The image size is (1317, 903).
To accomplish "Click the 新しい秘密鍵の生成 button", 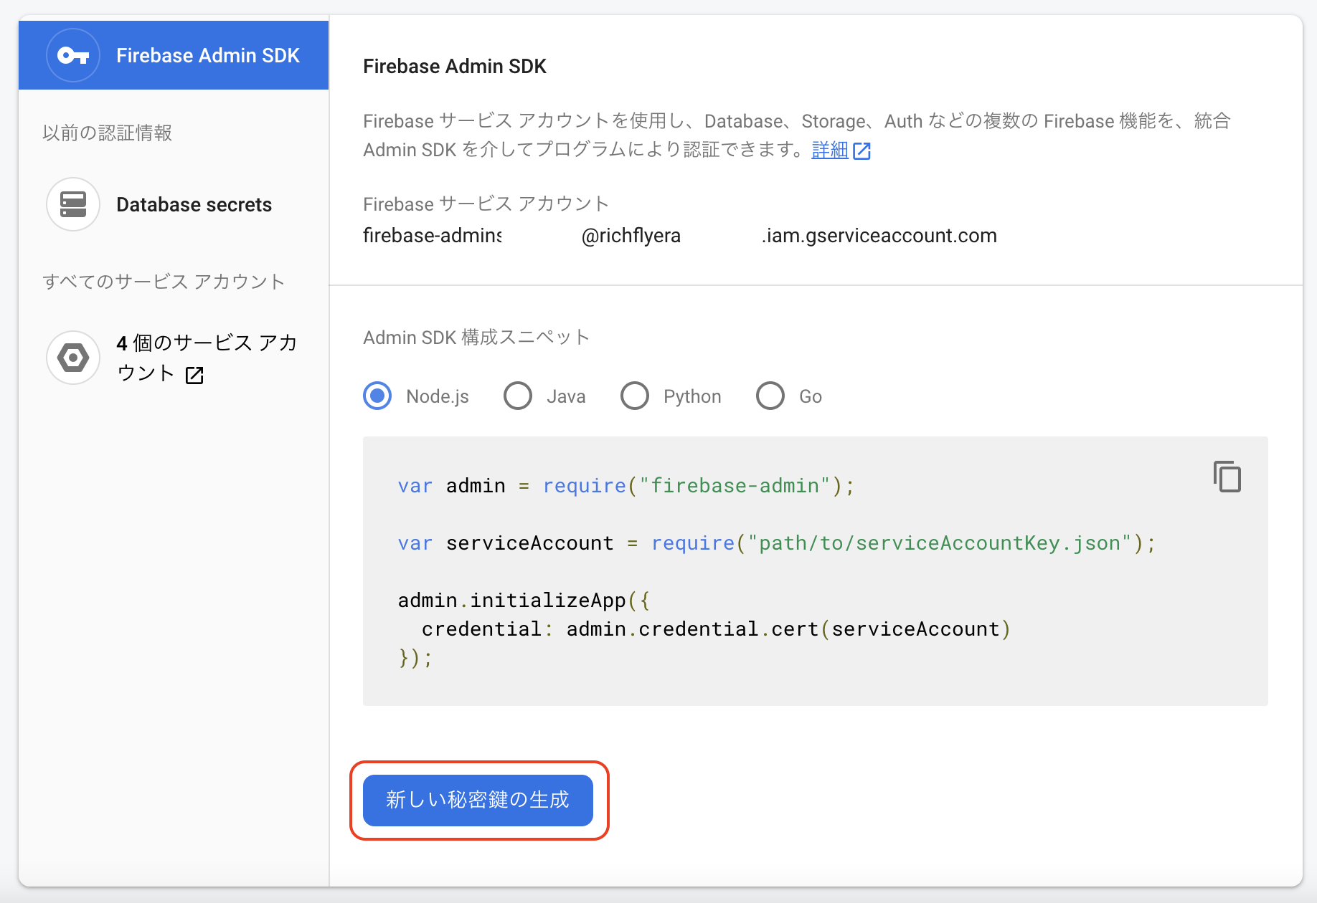I will (478, 800).
